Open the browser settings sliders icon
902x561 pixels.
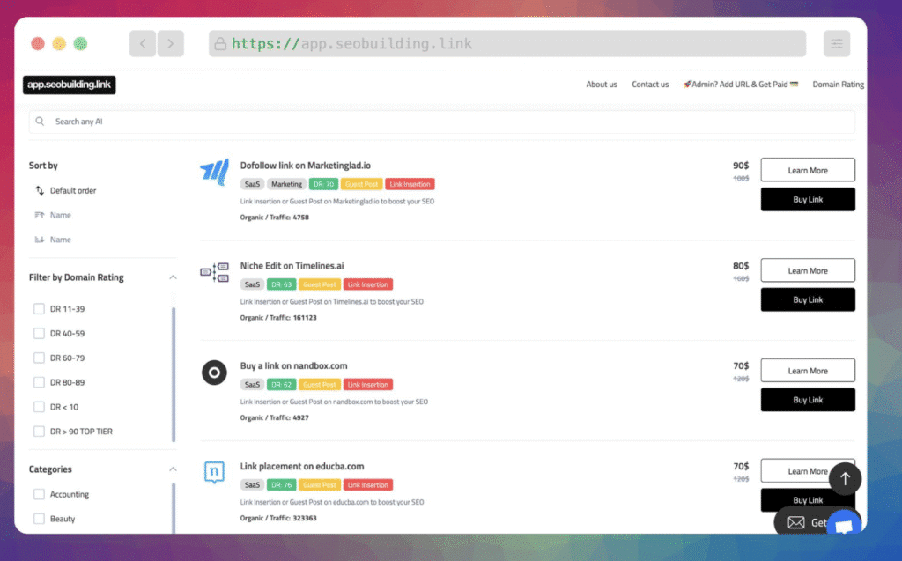[x=837, y=44]
